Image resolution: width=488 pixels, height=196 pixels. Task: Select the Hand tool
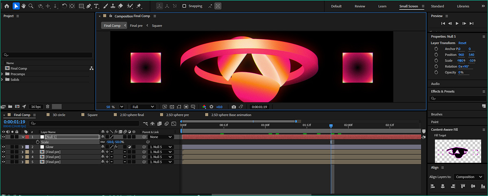(x=23, y=6)
